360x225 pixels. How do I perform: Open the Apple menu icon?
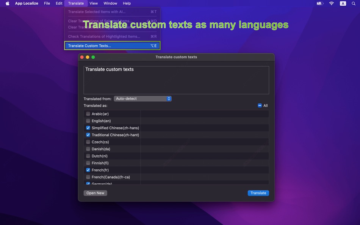tap(7, 3)
